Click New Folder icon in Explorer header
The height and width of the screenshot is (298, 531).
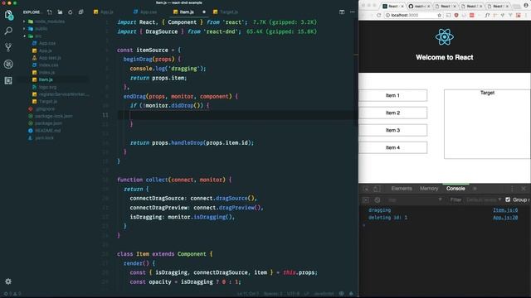[60, 12]
